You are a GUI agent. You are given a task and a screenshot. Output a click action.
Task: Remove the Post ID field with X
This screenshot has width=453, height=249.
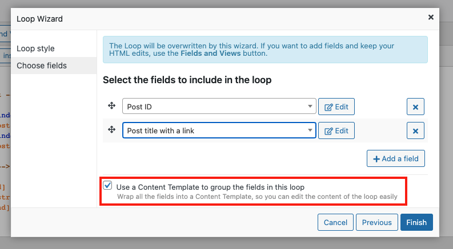pos(415,107)
